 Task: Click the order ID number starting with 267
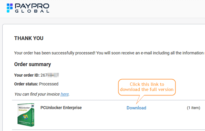pyautogui.click(x=50, y=75)
